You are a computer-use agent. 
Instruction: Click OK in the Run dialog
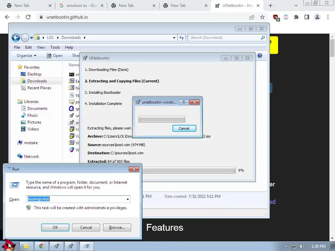point(55,227)
